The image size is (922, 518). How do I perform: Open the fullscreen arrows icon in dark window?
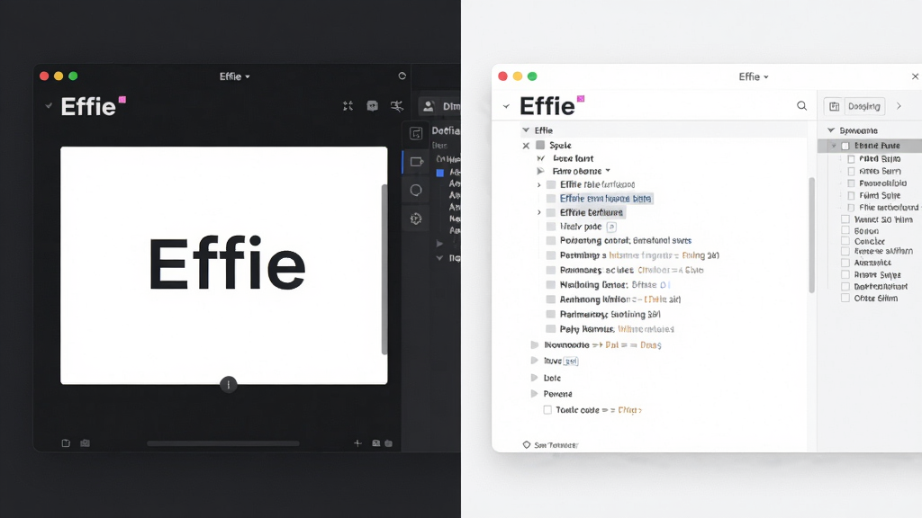[348, 106]
